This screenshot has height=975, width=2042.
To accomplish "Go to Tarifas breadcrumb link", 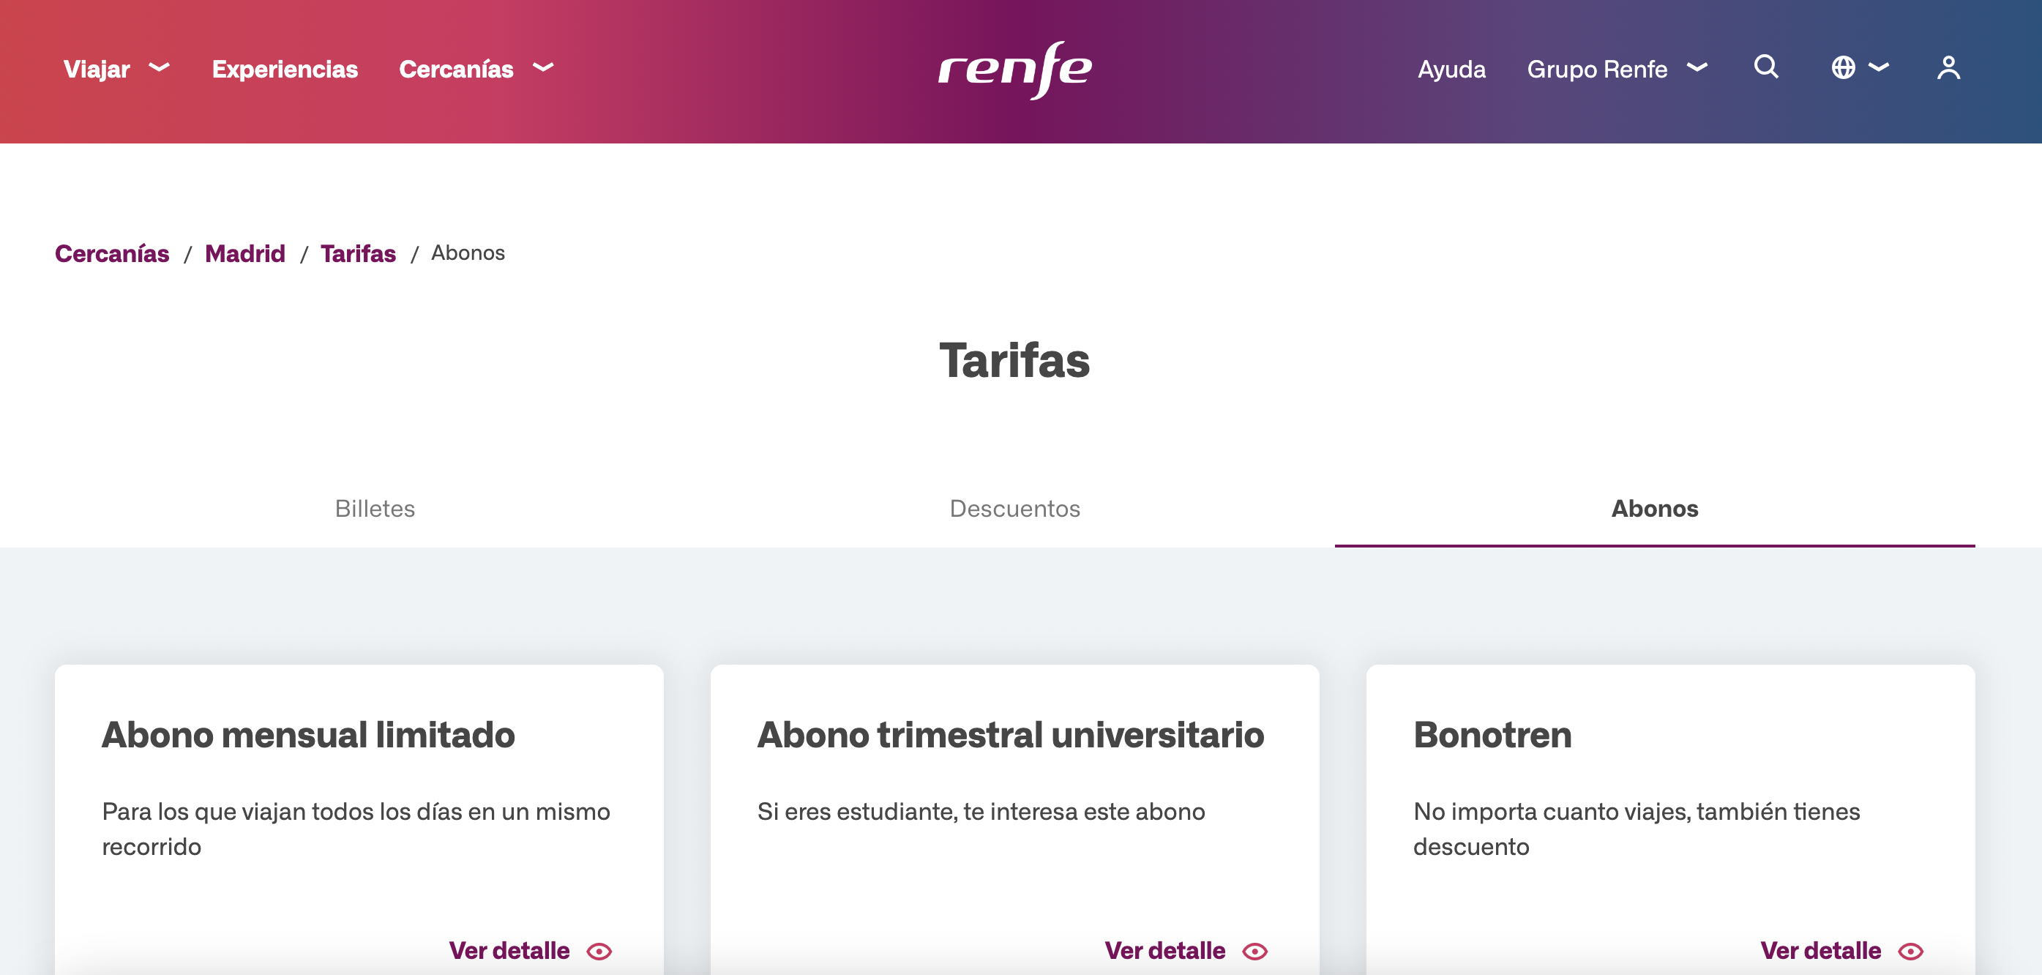I will tap(359, 254).
